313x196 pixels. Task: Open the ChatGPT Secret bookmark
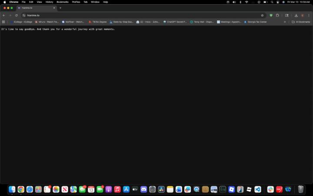pos(175,22)
